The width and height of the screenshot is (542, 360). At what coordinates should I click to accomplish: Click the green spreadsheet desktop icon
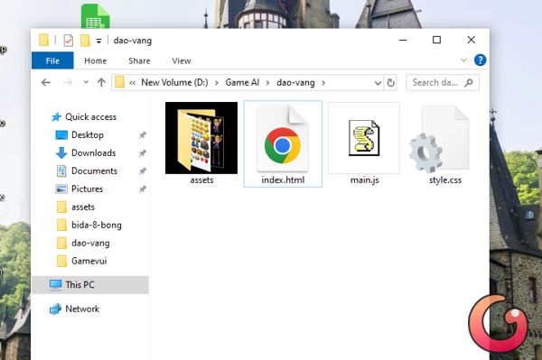click(96, 16)
